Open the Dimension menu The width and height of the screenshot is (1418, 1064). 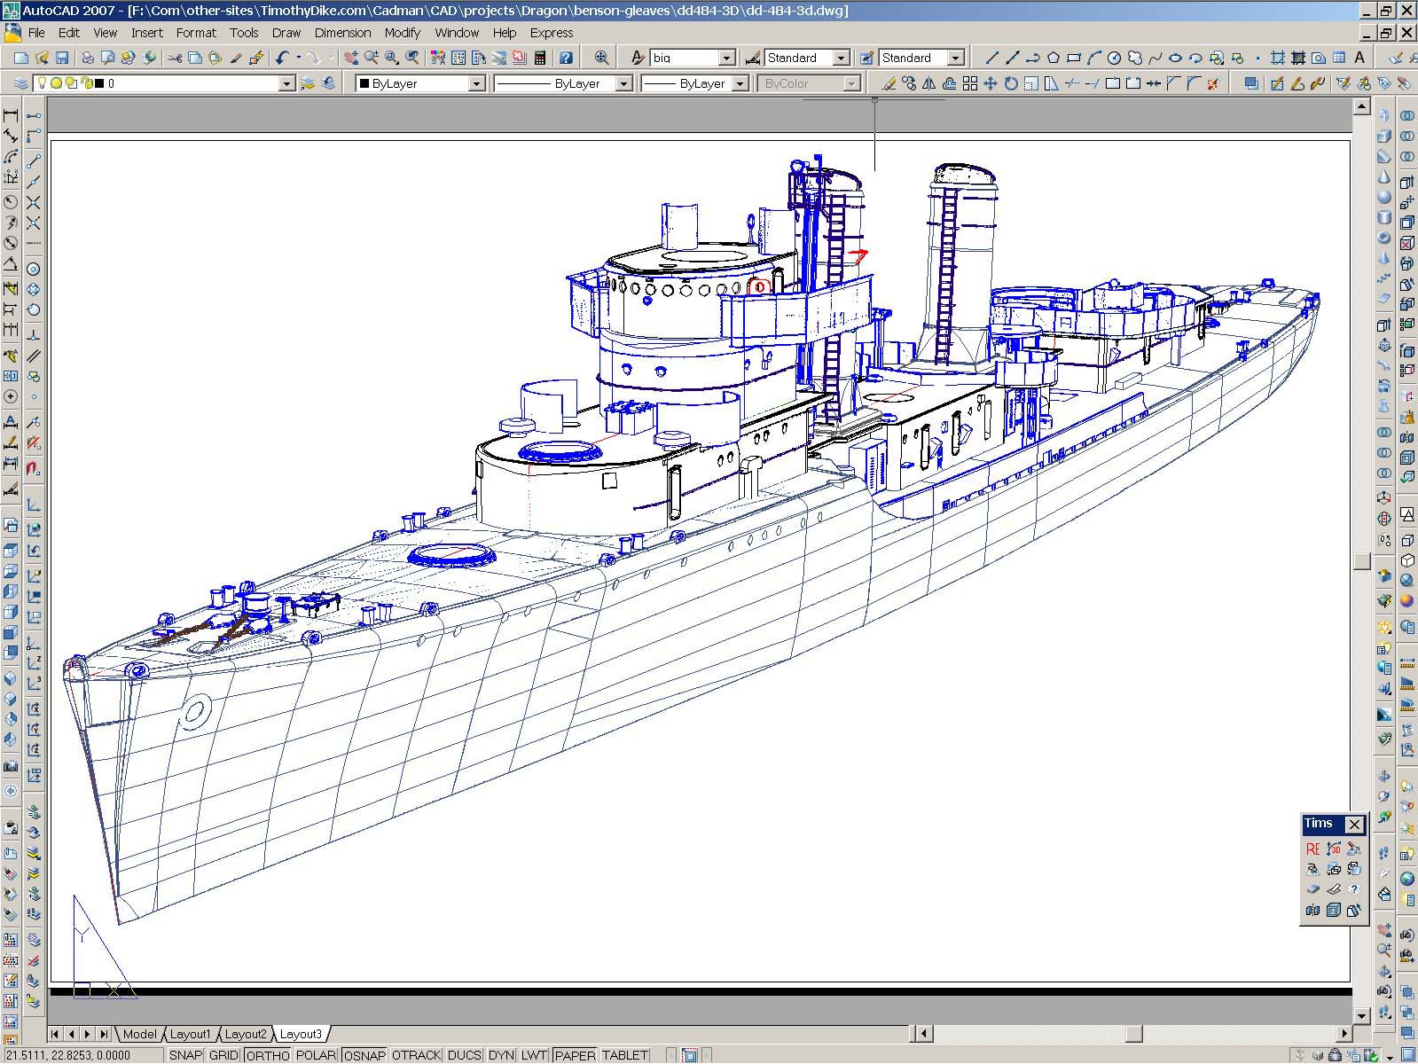pyautogui.click(x=342, y=33)
